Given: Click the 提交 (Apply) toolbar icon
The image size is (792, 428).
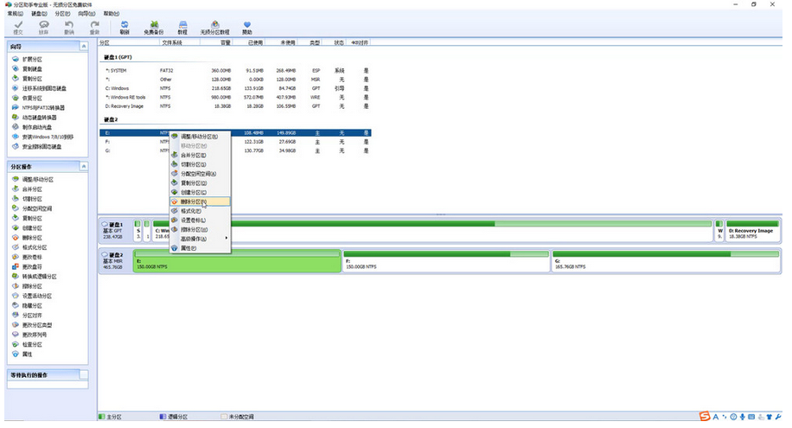Looking at the screenshot, I should [18, 28].
